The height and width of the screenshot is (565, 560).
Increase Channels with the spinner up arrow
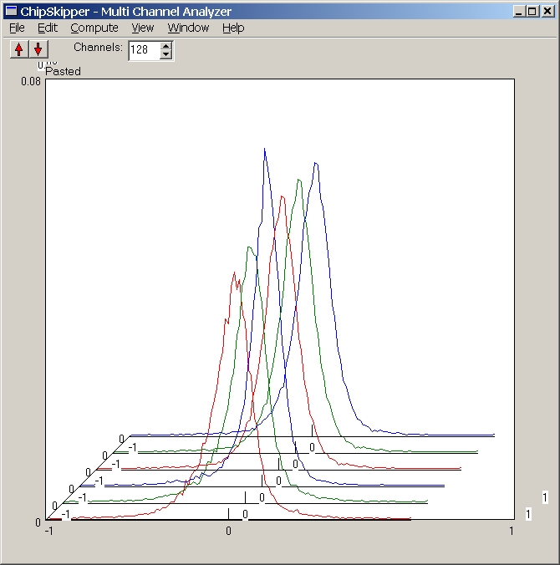pos(165,45)
